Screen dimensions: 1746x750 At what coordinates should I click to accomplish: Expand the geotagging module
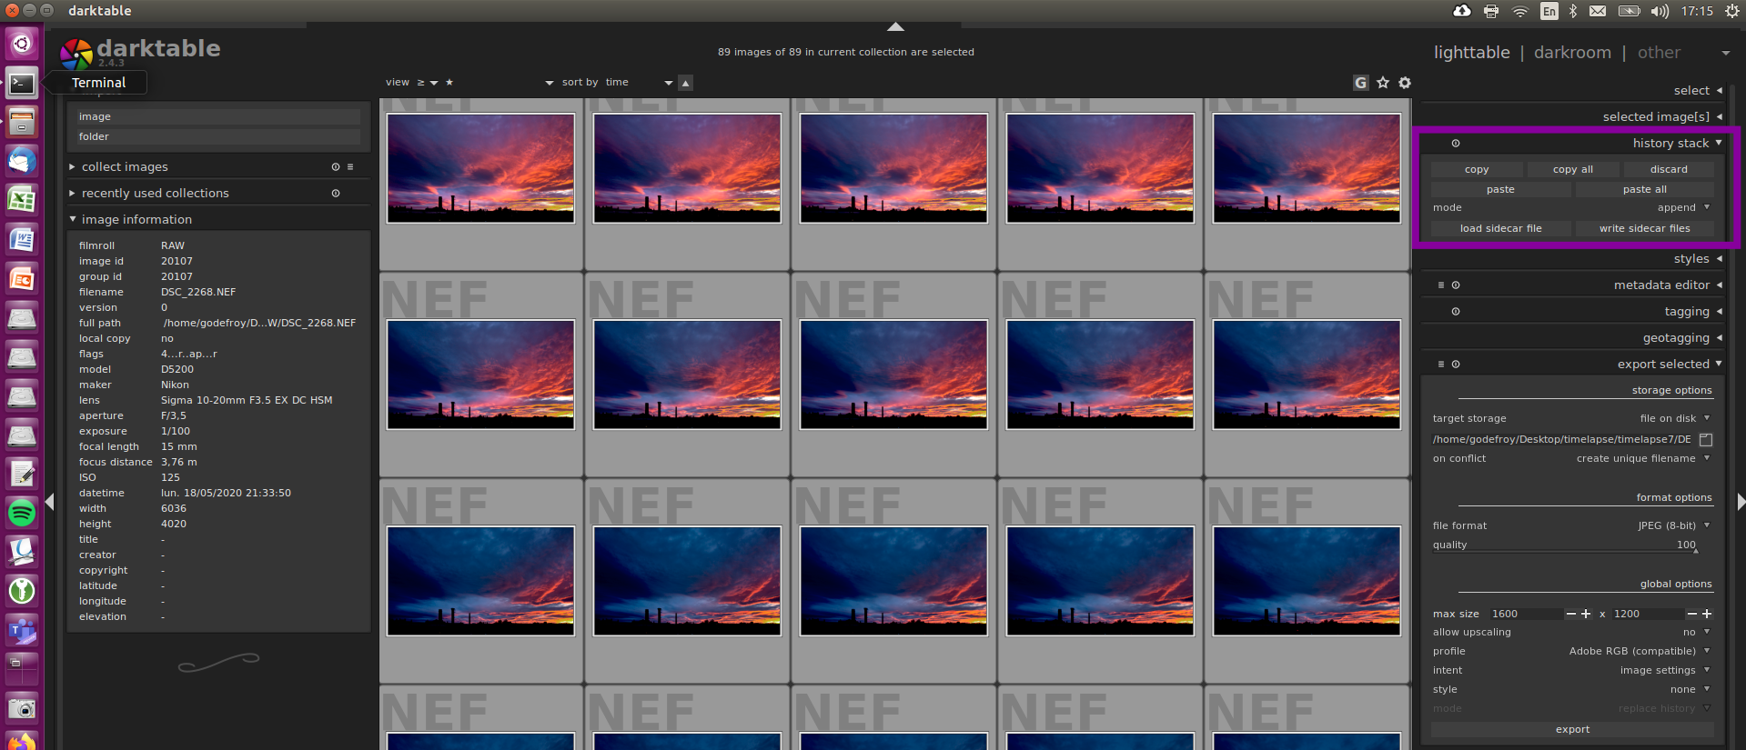[x=1681, y=338]
